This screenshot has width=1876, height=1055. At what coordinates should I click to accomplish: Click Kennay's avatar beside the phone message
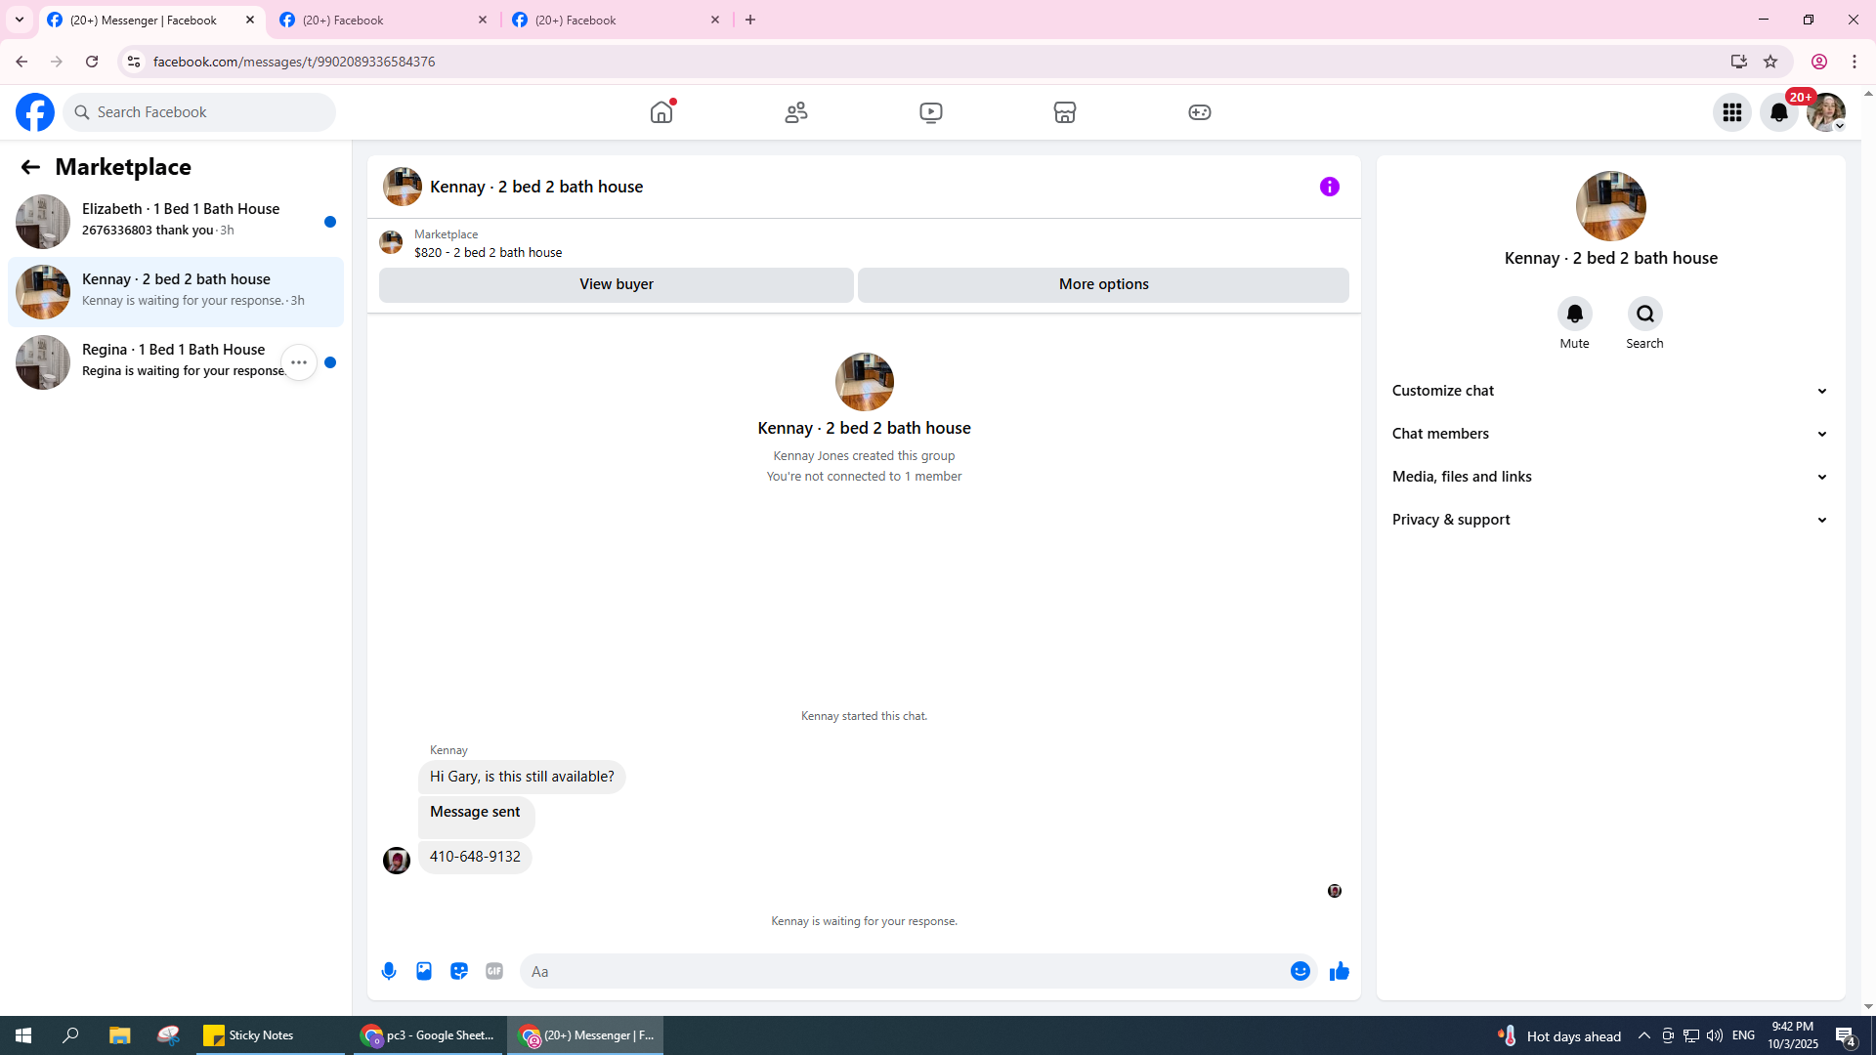pos(397,860)
